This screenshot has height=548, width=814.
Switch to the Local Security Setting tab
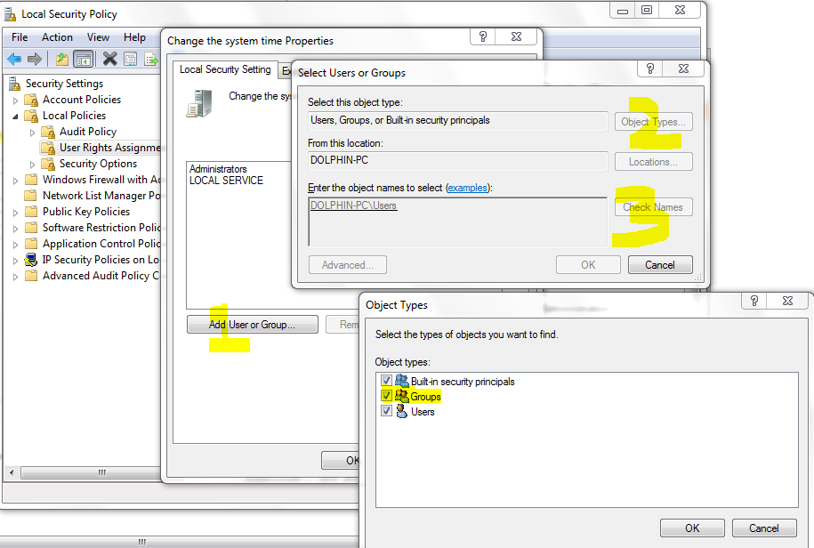coord(224,68)
